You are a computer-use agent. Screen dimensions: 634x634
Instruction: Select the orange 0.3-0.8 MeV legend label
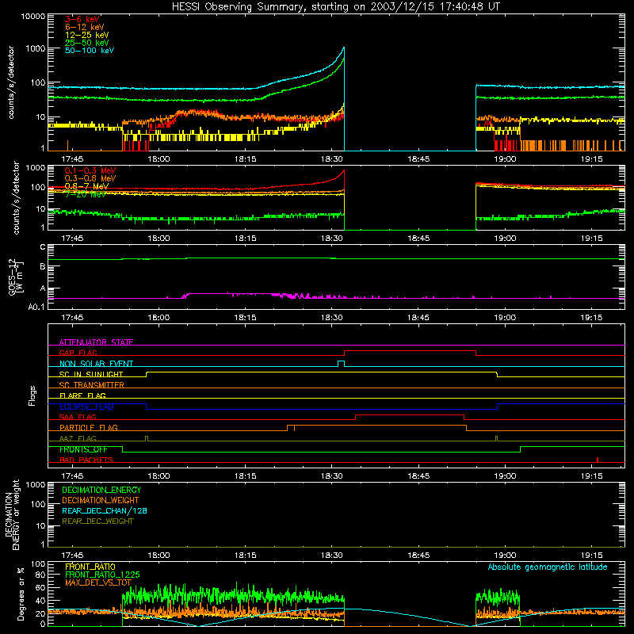pos(90,178)
